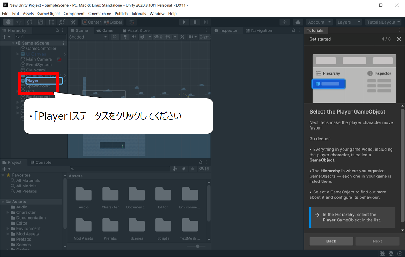Select the Move tool

19,22
